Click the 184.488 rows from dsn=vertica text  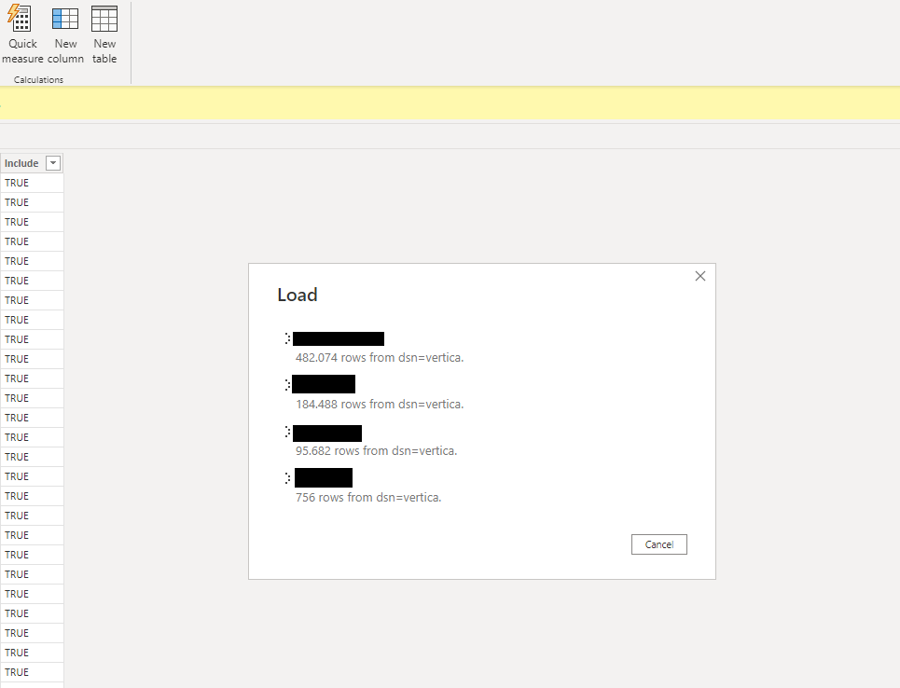tap(380, 404)
